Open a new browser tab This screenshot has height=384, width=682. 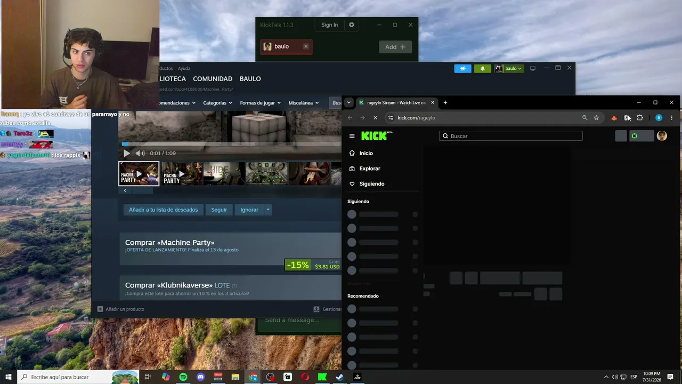(x=445, y=102)
